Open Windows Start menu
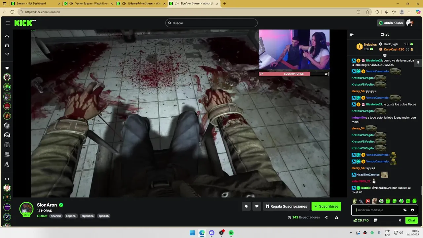 tap(192, 233)
